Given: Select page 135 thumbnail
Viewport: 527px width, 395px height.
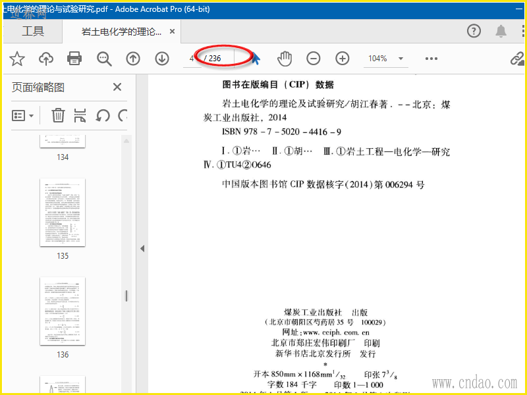Looking at the screenshot, I should 63,213.
